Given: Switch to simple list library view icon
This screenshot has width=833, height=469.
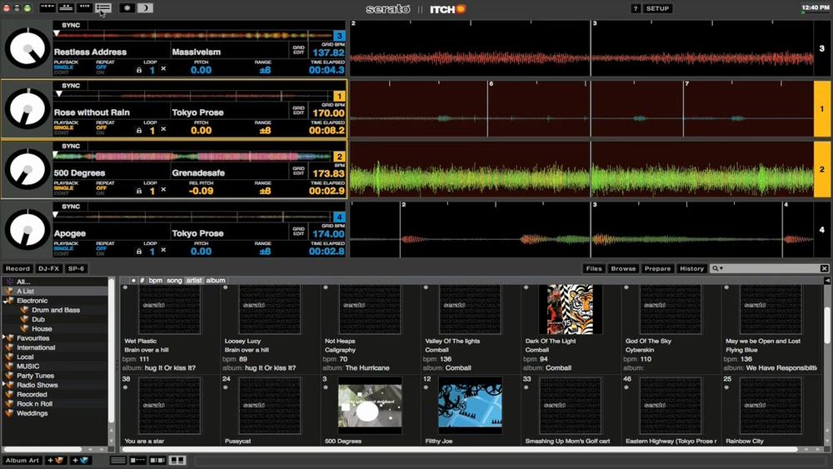Looking at the screenshot, I should pos(118,461).
